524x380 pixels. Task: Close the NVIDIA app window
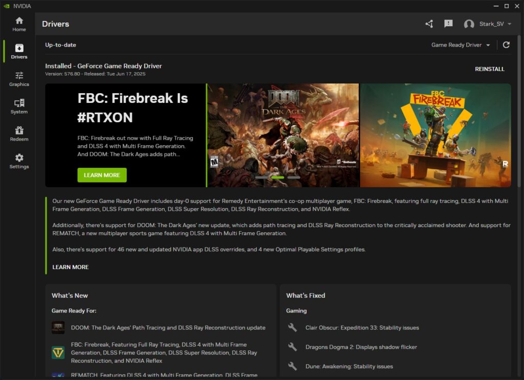pos(517,6)
